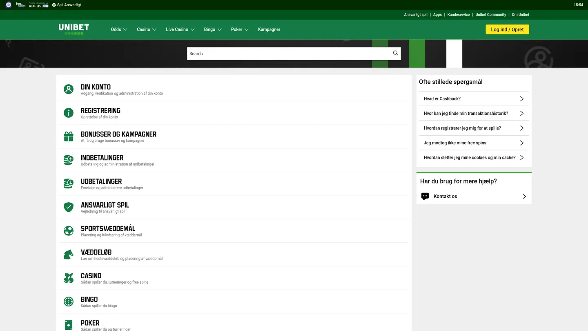Open the DIN KONTO category heading
The width and height of the screenshot is (588, 331).
96,87
